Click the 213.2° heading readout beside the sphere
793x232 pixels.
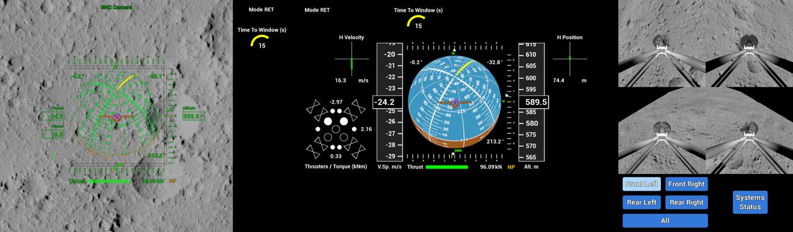494,141
